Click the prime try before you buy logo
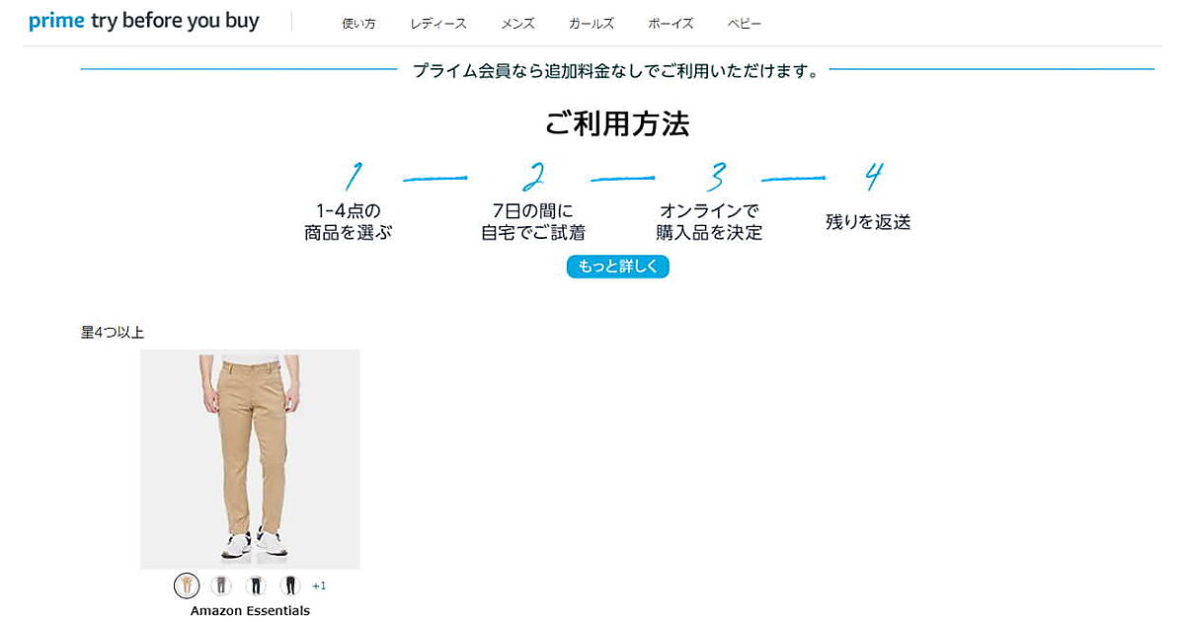 pyautogui.click(x=144, y=22)
